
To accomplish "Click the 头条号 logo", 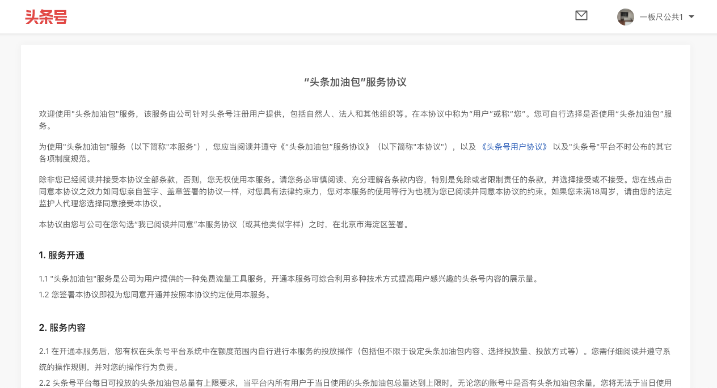I will tap(46, 17).
